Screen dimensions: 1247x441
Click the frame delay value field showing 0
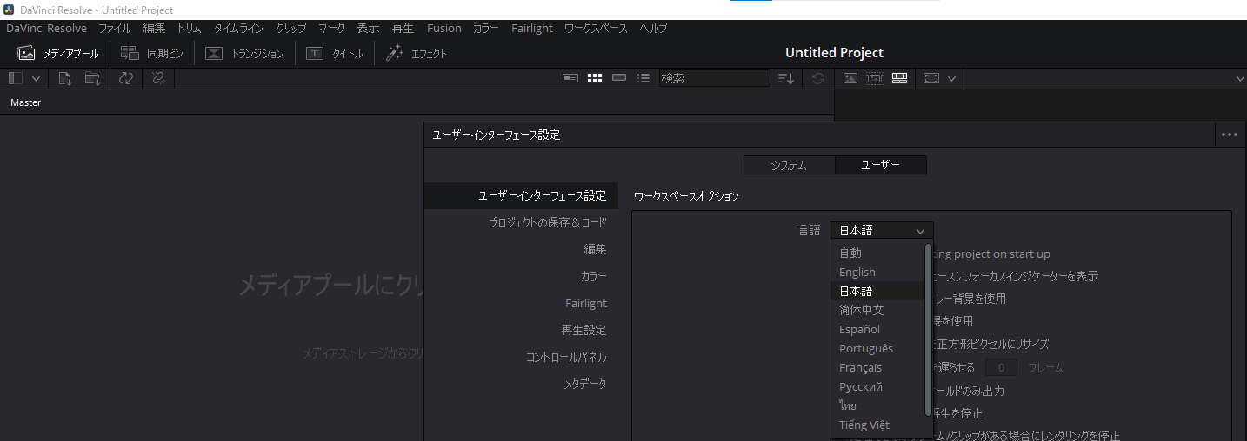(x=1001, y=367)
